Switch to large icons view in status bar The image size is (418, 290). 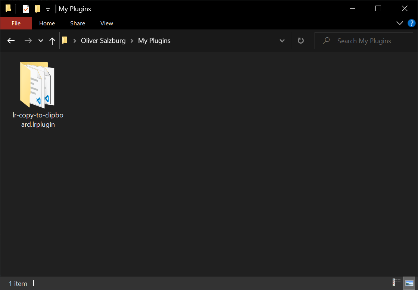[409, 283]
